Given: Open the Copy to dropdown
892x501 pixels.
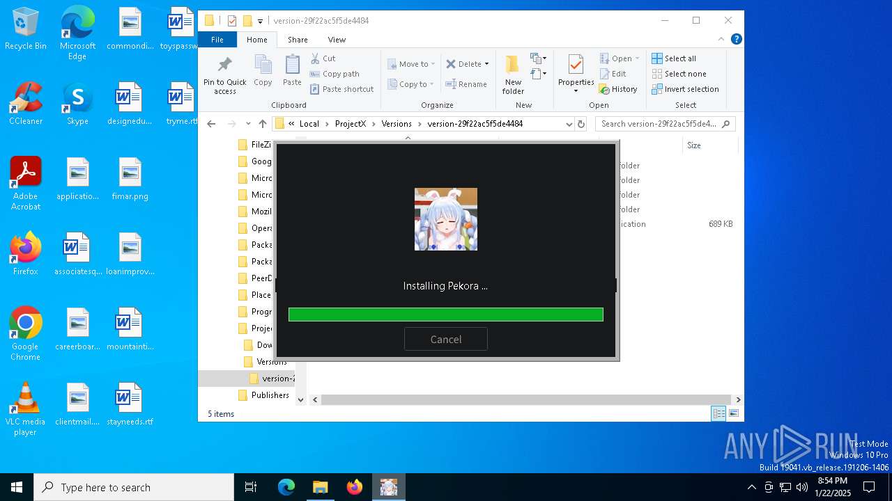Looking at the screenshot, I should (411, 84).
